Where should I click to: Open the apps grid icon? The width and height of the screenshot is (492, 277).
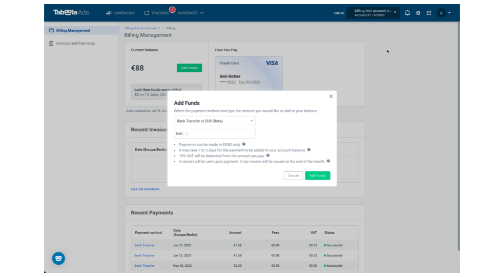pyautogui.click(x=428, y=13)
